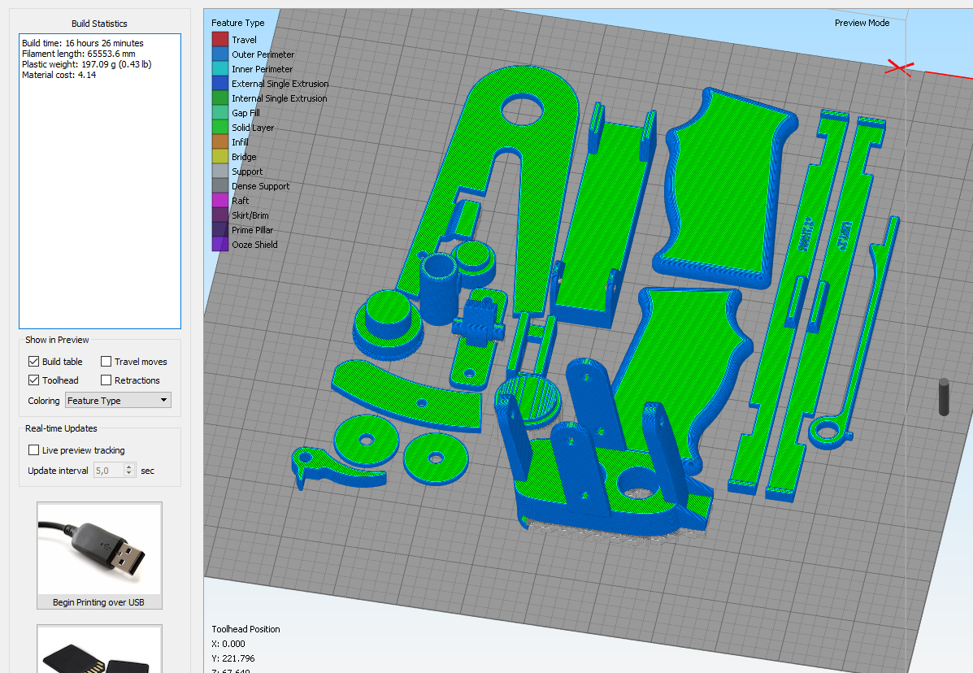
Task: Click the toolhead cylinder in the preview
Action: (944, 397)
